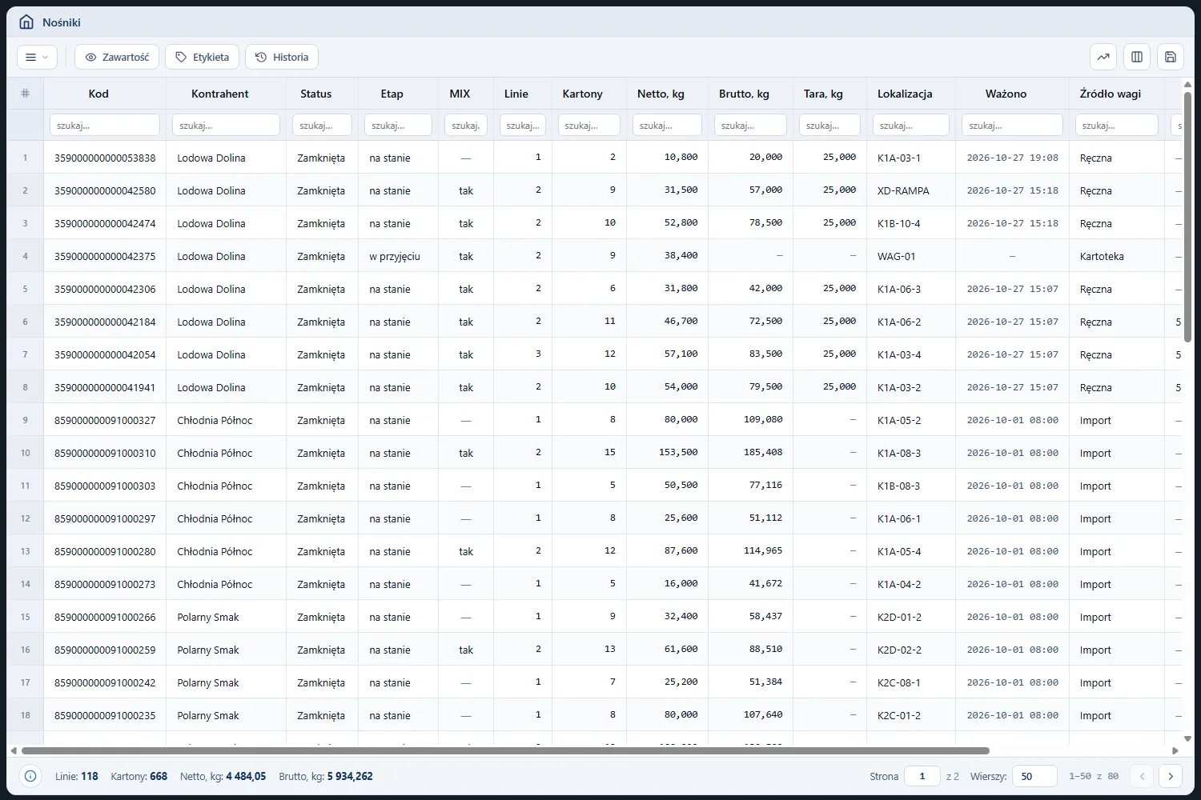The height and width of the screenshot is (800, 1201).
Task: Click the scroll-left arrow of horizontal scrollbar
Action: (x=14, y=751)
